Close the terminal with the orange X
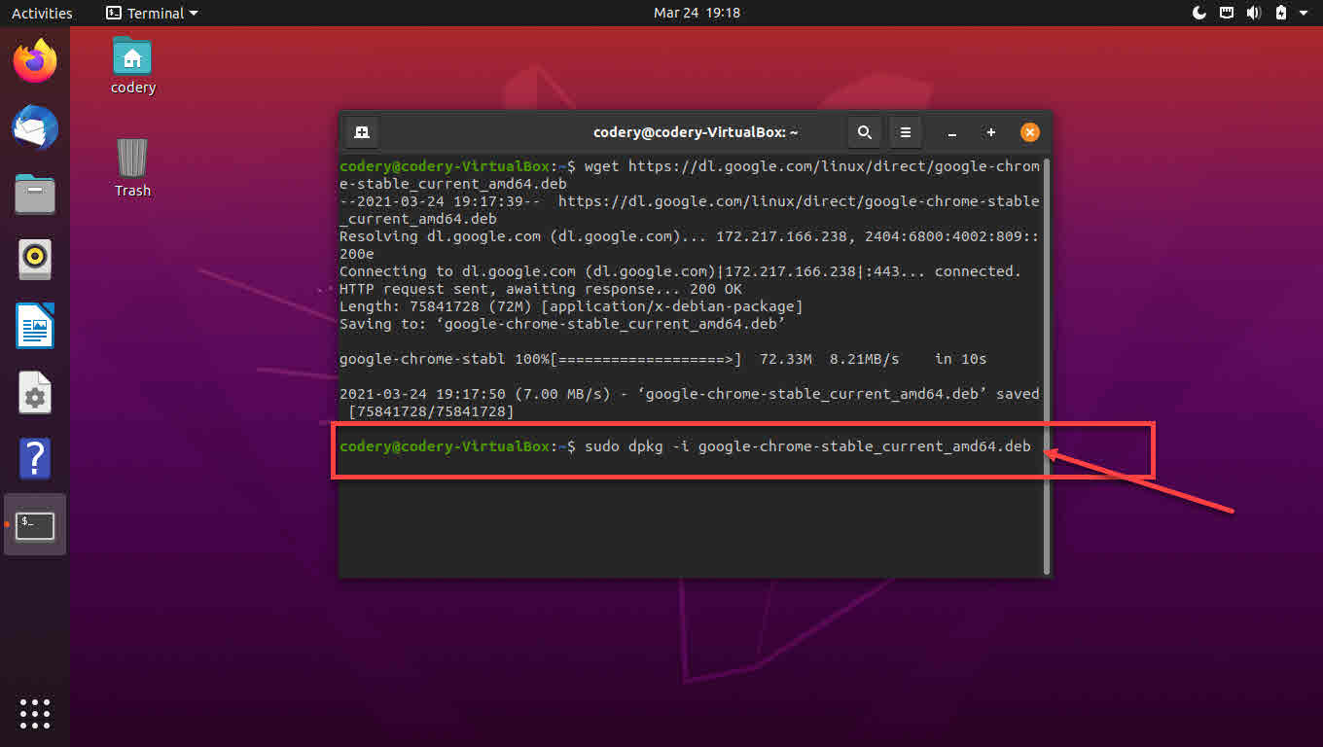This screenshot has height=747, width=1323. [x=1029, y=132]
